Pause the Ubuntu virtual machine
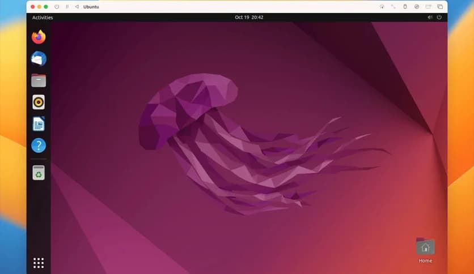 click(67, 7)
